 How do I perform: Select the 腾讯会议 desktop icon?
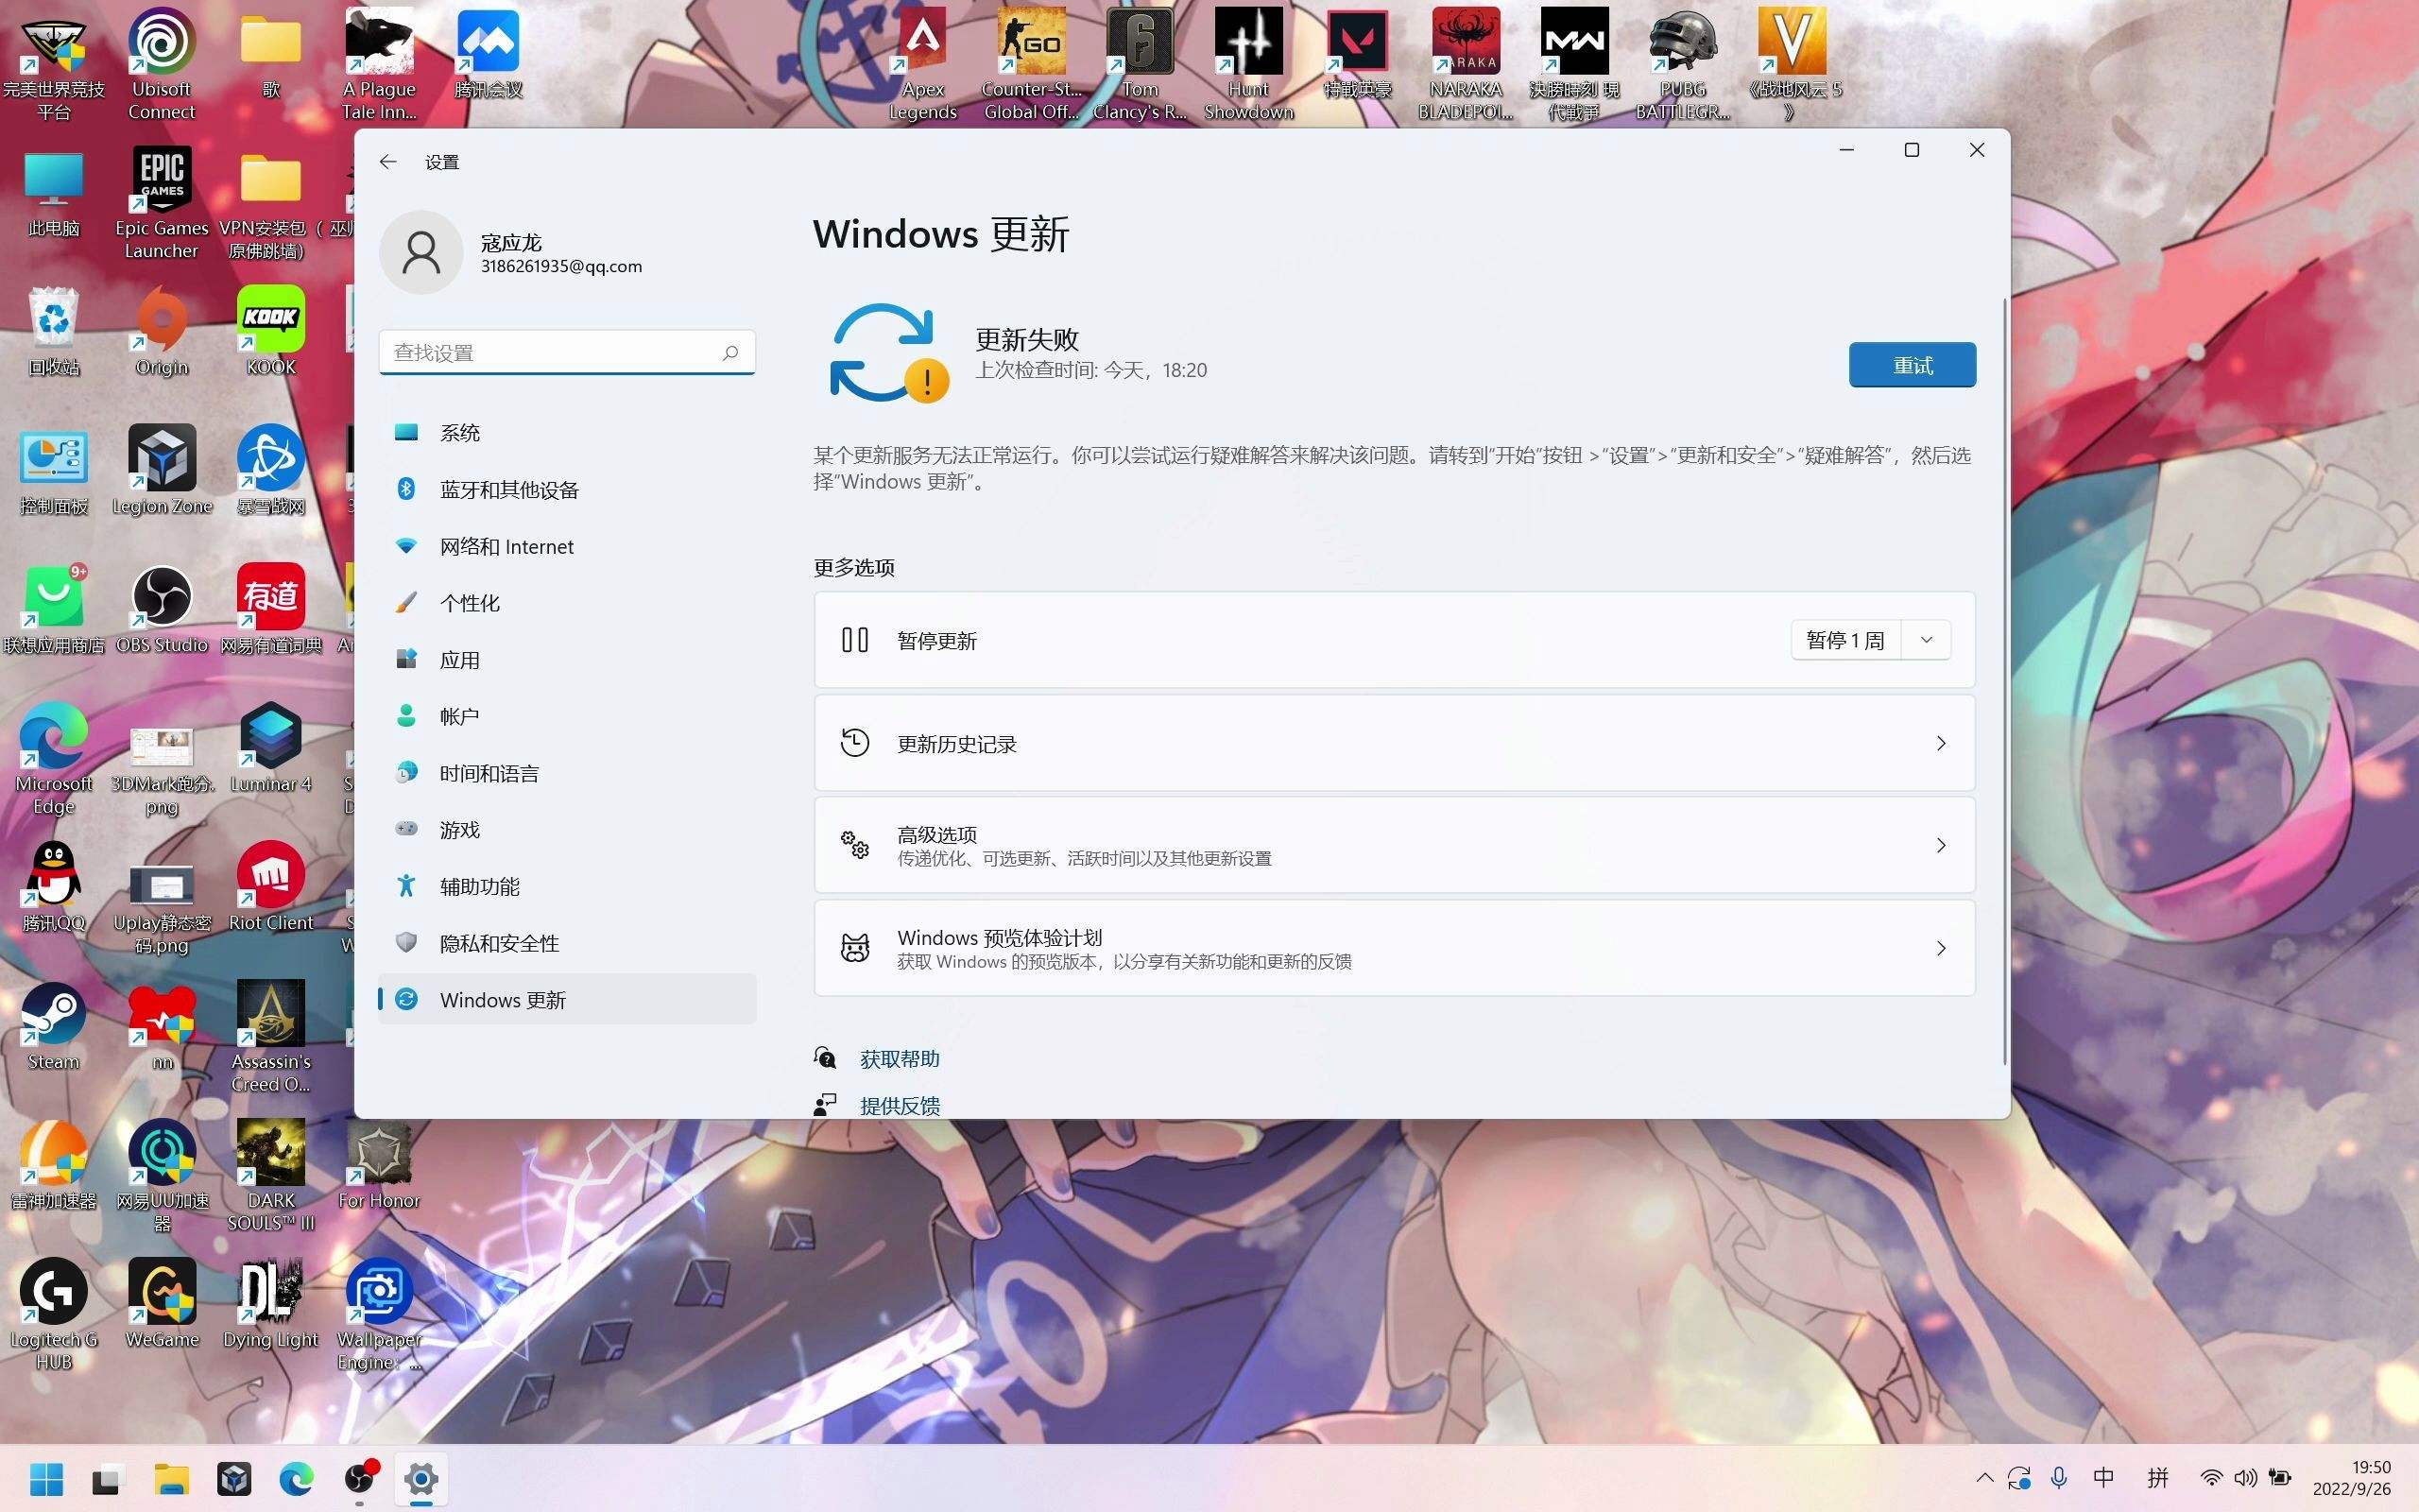pos(488,54)
